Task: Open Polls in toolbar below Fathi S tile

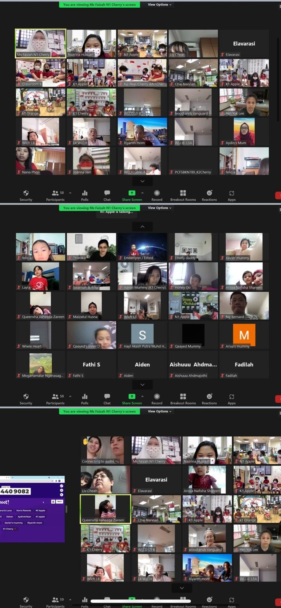Action: 85,399
